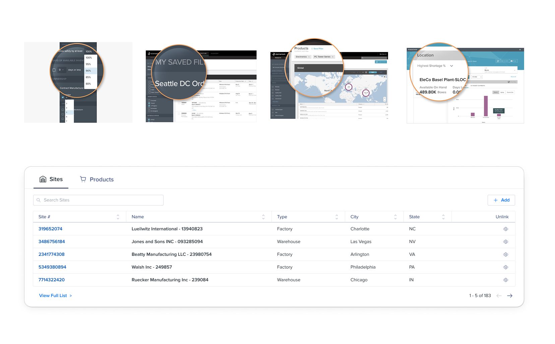Open site link 7714322420

[x=51, y=280]
